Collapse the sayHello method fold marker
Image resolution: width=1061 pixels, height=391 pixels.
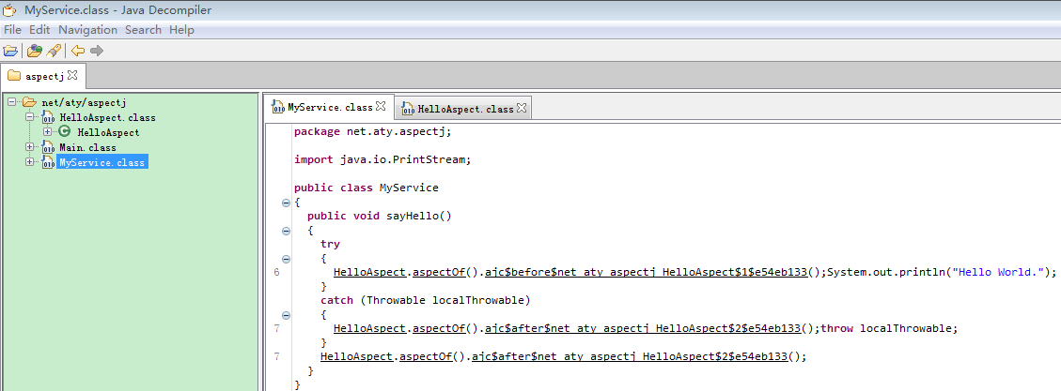point(286,231)
